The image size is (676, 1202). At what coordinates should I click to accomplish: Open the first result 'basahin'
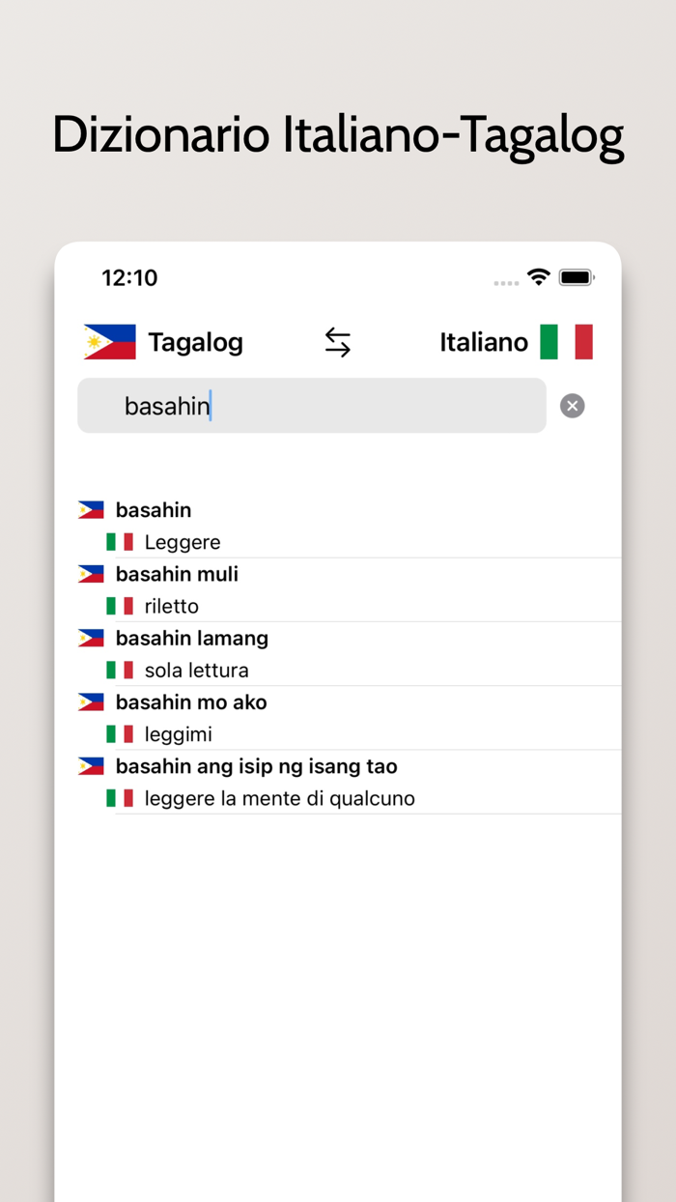click(154, 509)
